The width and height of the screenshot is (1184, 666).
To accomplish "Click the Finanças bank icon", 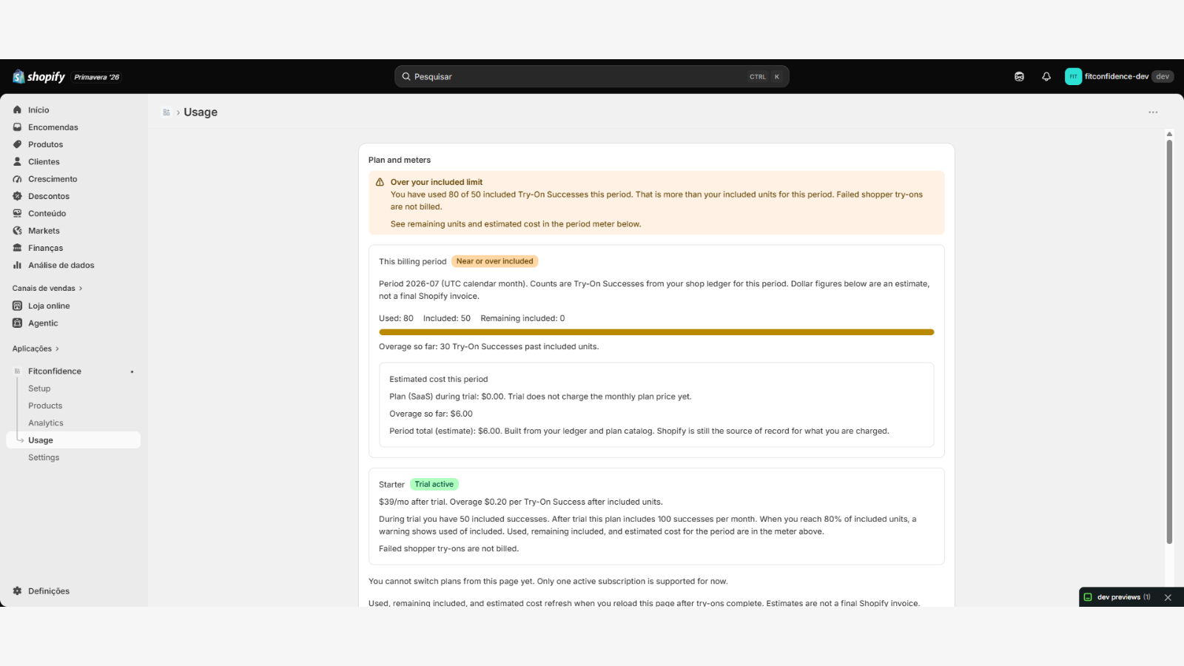I will tap(17, 248).
